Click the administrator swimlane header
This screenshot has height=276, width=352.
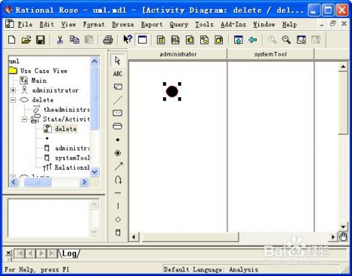tap(178, 54)
